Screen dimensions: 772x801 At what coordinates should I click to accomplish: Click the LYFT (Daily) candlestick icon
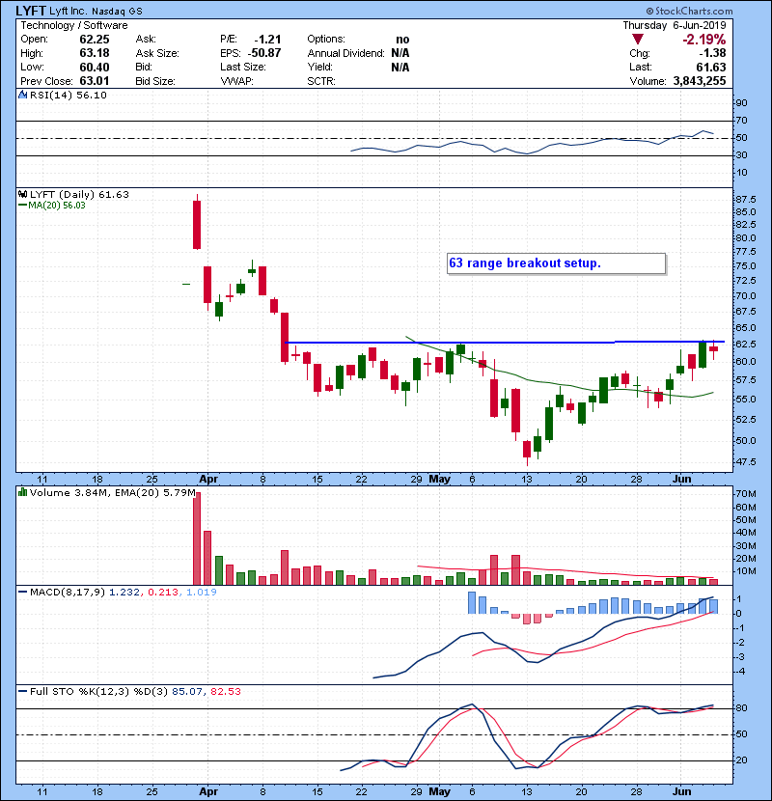pyautogui.click(x=22, y=194)
